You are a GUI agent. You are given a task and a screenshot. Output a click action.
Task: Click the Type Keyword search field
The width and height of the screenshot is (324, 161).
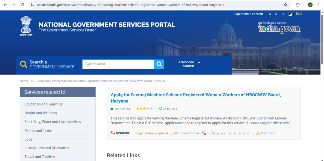click(x=118, y=64)
